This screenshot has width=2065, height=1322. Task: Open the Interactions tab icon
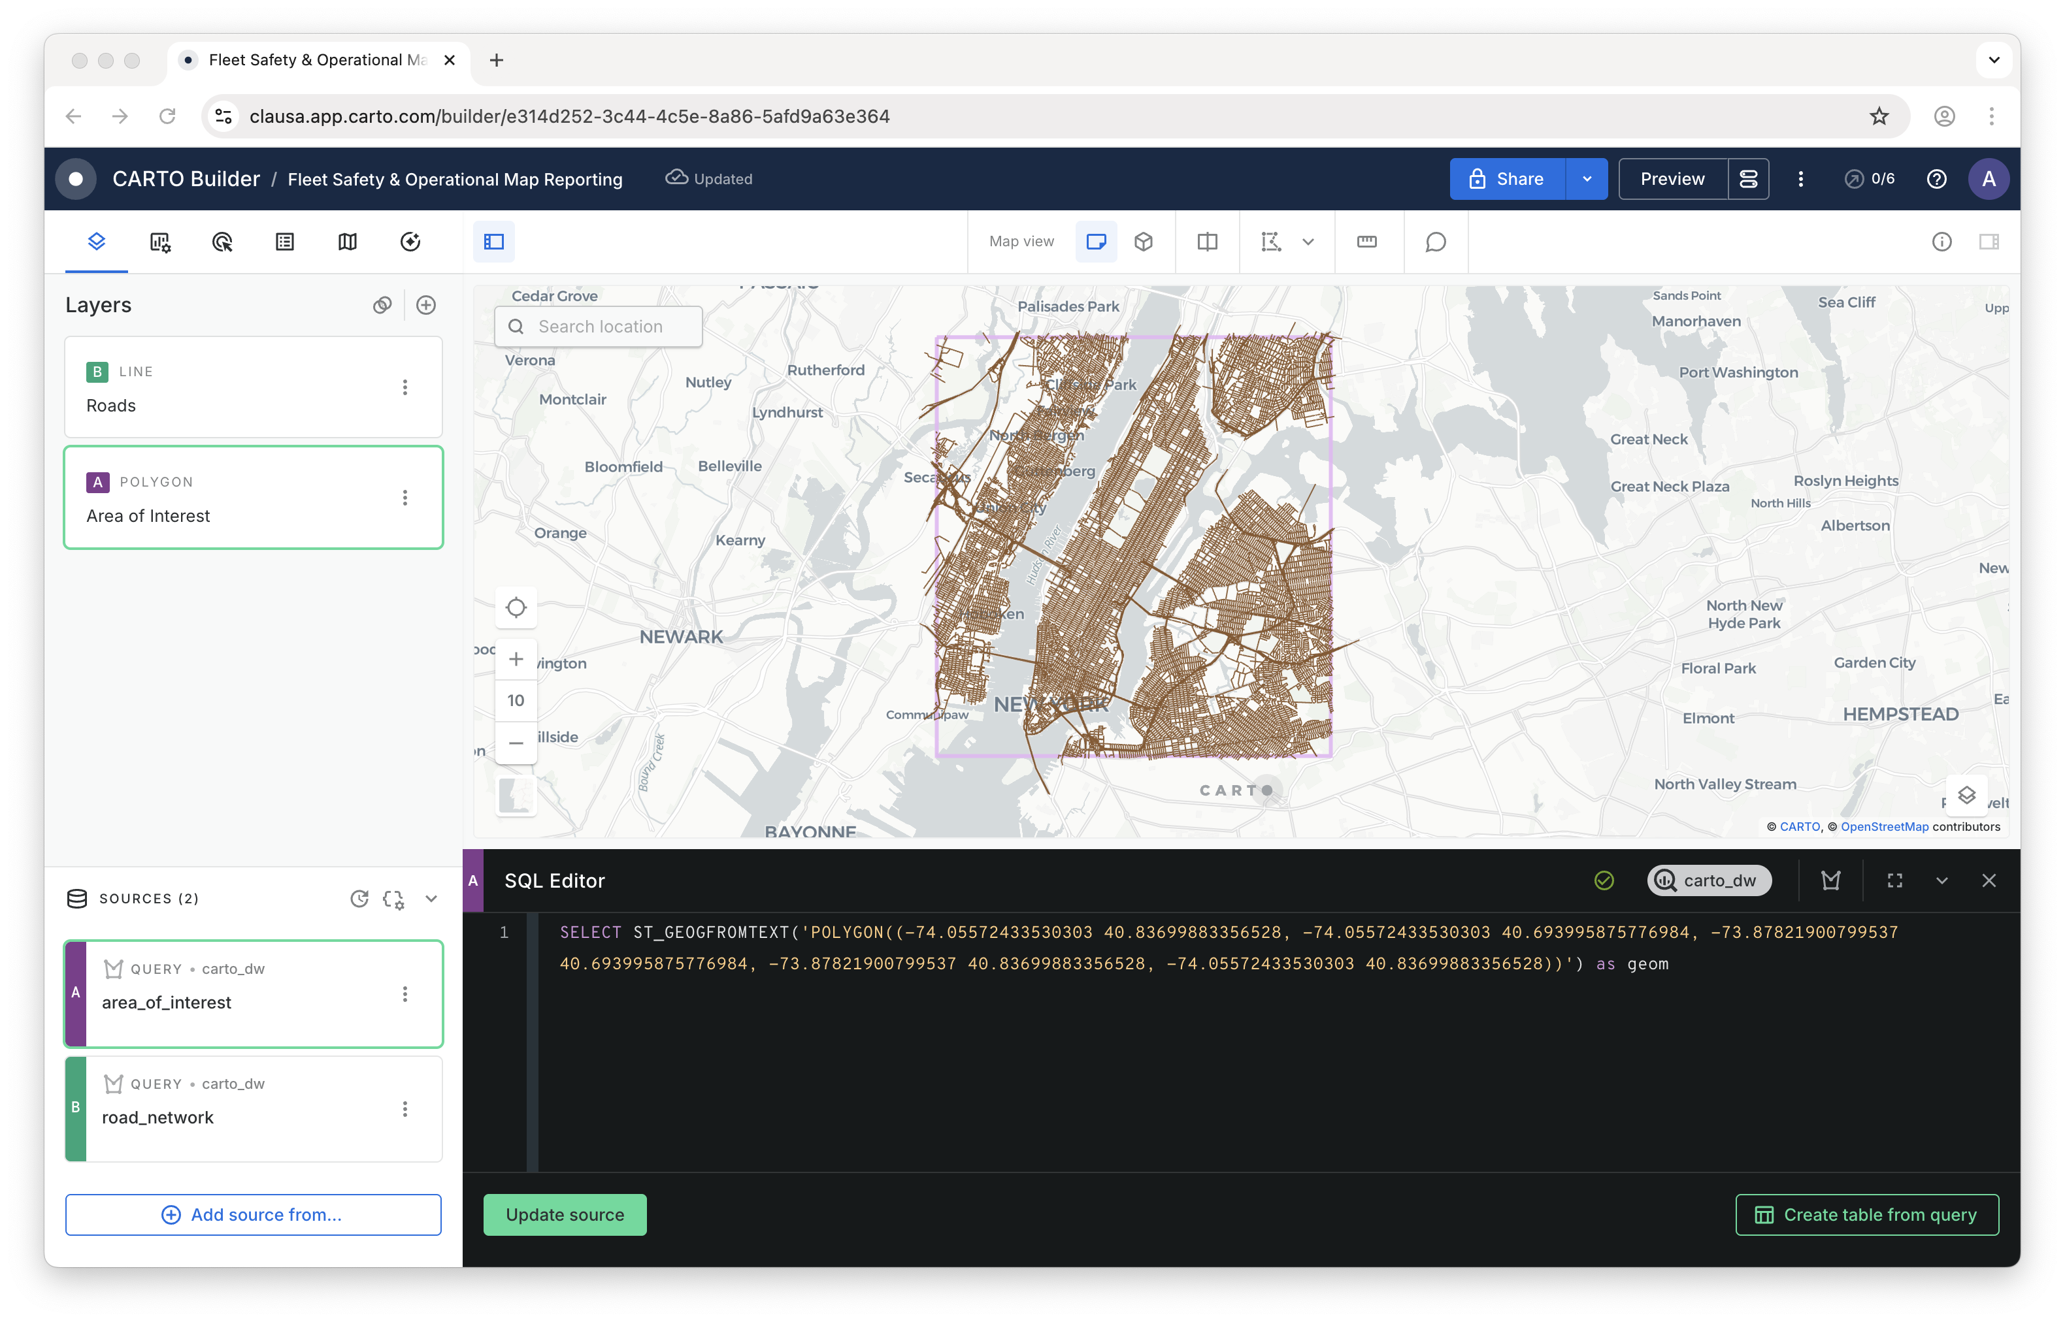click(222, 242)
